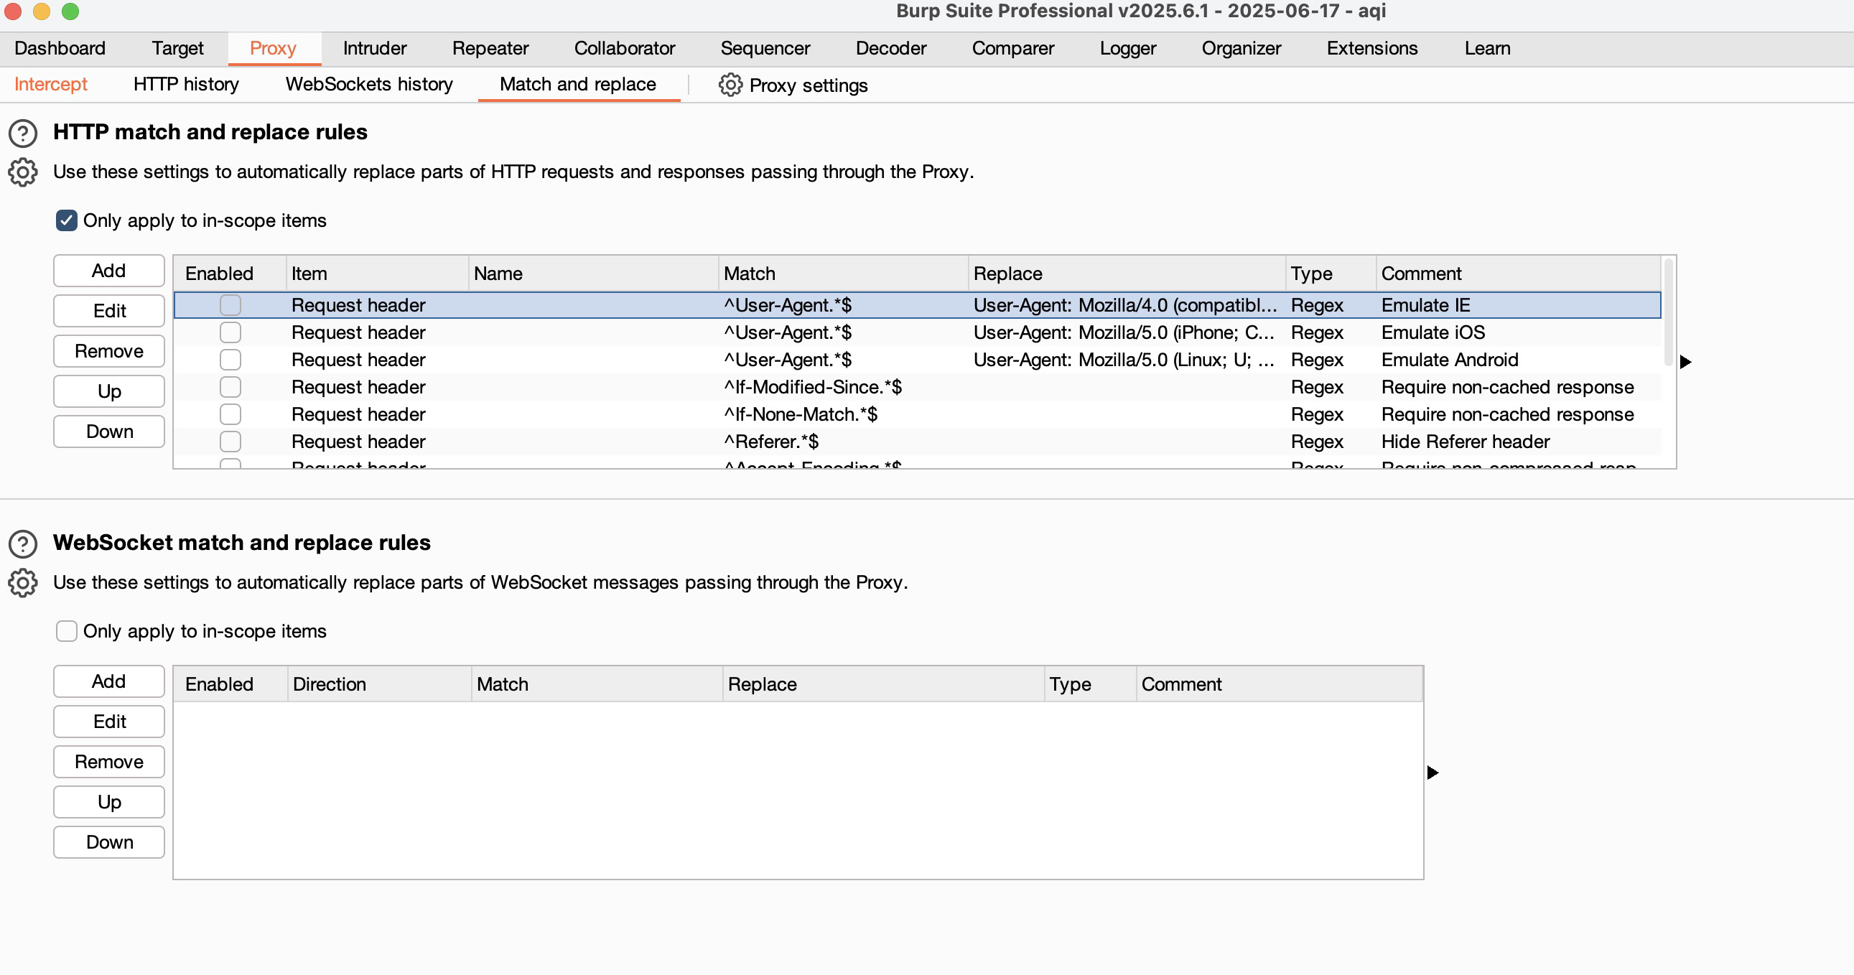Viewport: 1854px width, 975px height.
Task: Click Remove in the WebSocket rules section
Action: coord(108,761)
